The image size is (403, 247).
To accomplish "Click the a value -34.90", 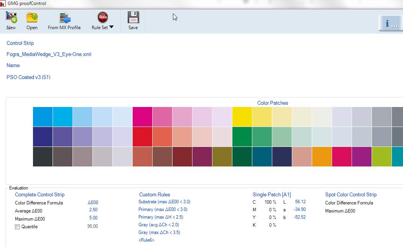I will tap(300, 209).
